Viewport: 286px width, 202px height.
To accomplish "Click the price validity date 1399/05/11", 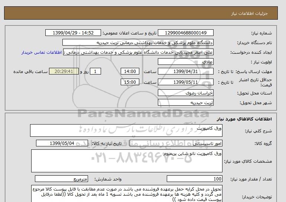I will point(185,82).
